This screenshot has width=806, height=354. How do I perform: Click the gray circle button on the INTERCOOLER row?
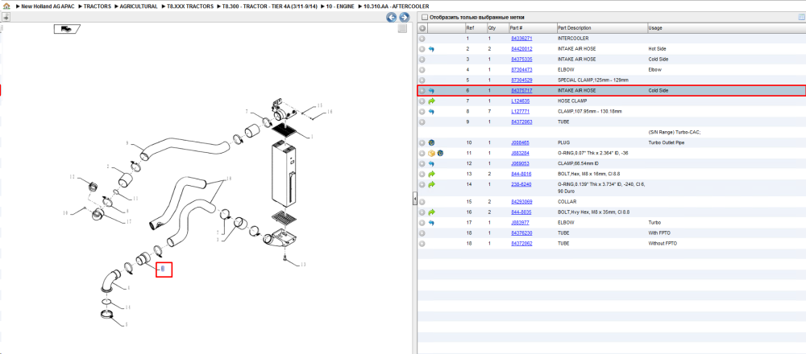[x=422, y=39]
